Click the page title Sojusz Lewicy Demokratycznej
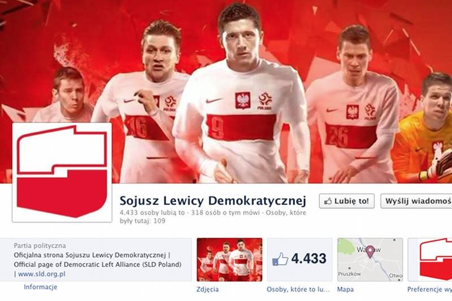The height and width of the screenshot is (301, 452). tap(213, 201)
